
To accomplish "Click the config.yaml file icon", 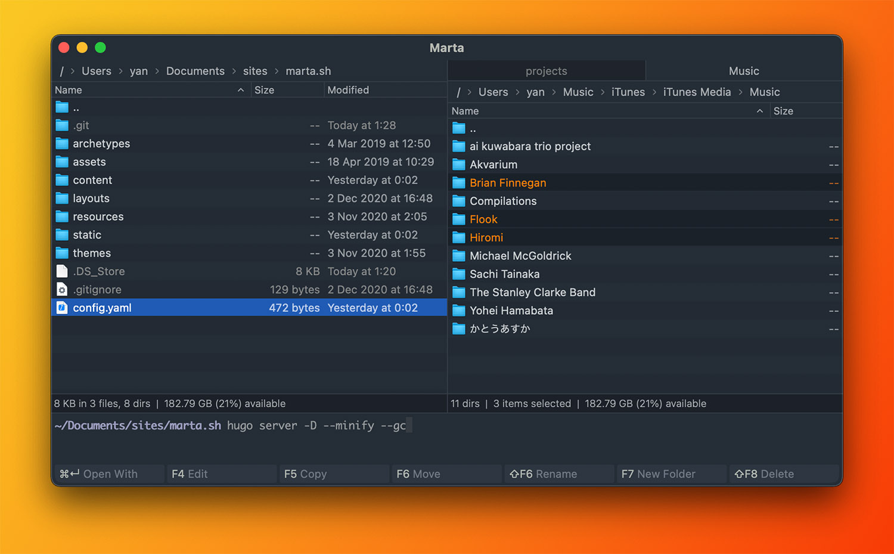I will [x=62, y=308].
